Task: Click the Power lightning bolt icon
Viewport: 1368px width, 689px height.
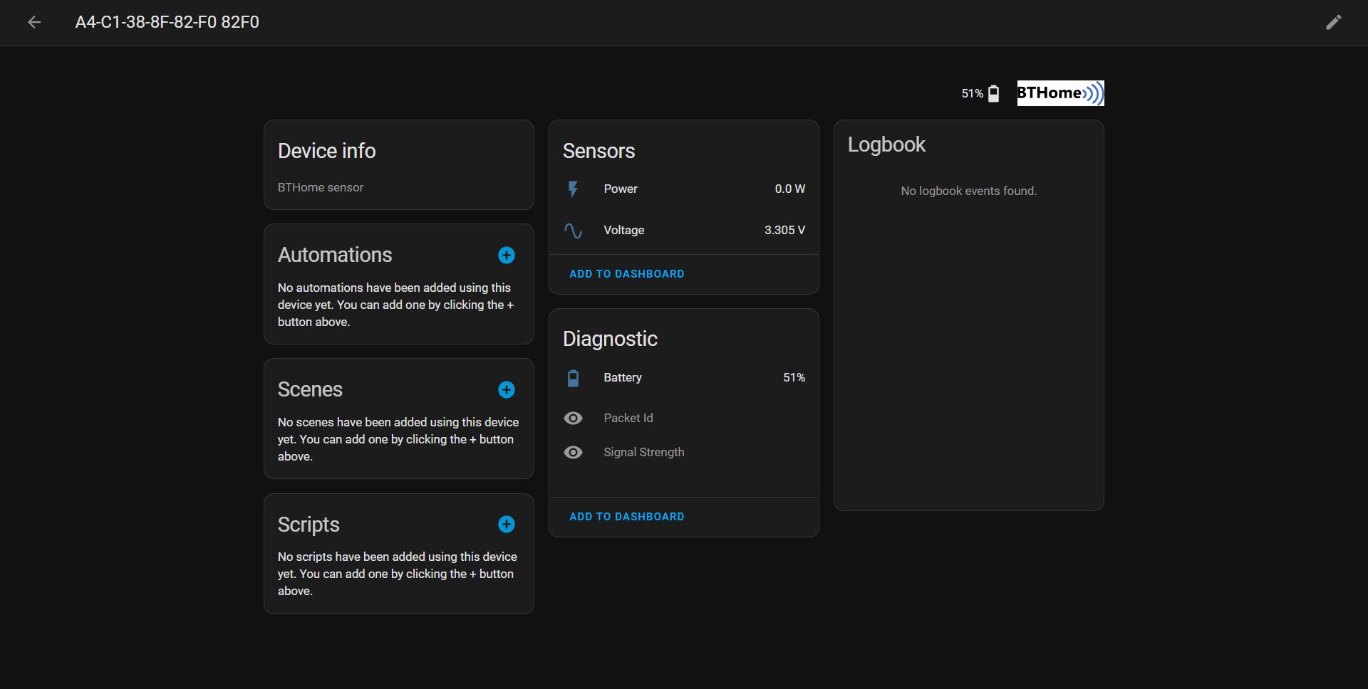Action: coord(573,189)
